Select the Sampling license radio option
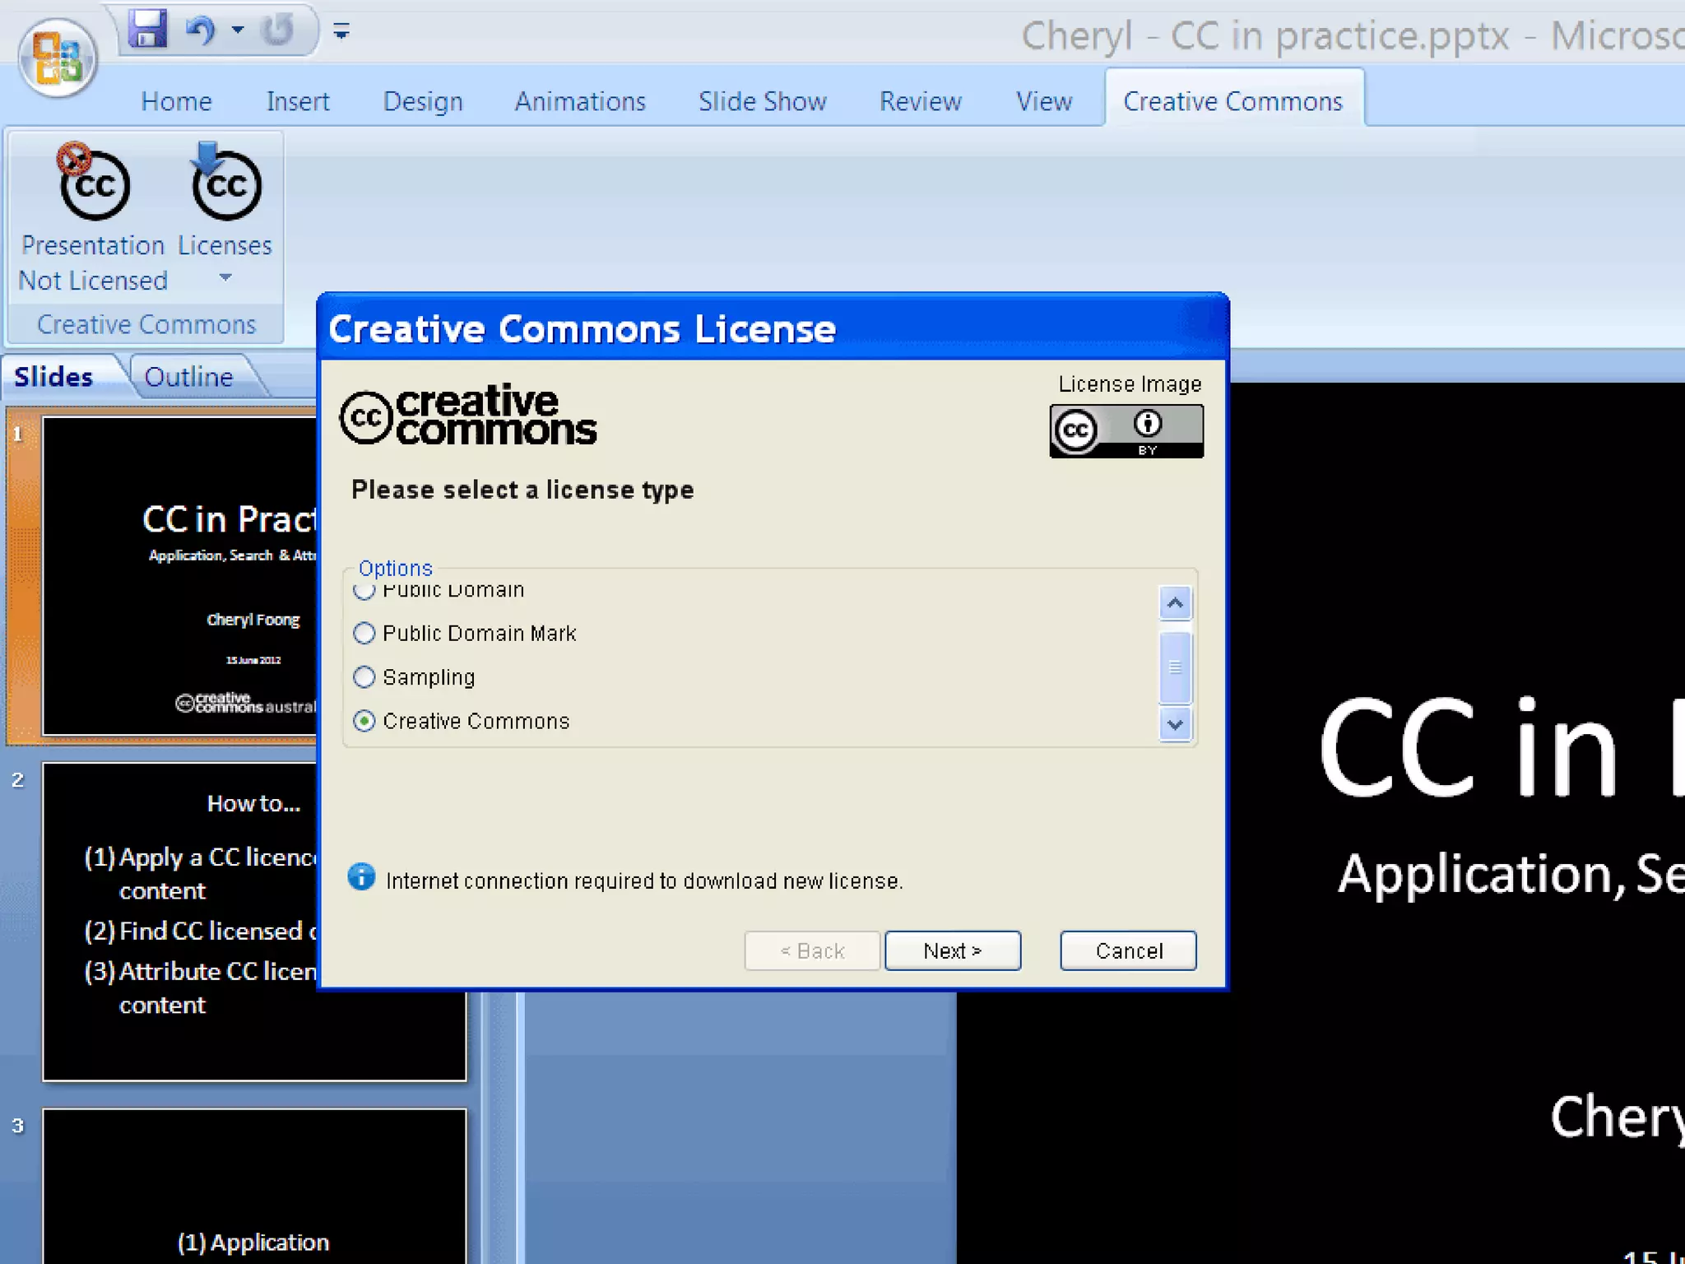The height and width of the screenshot is (1264, 1685). tap(364, 676)
